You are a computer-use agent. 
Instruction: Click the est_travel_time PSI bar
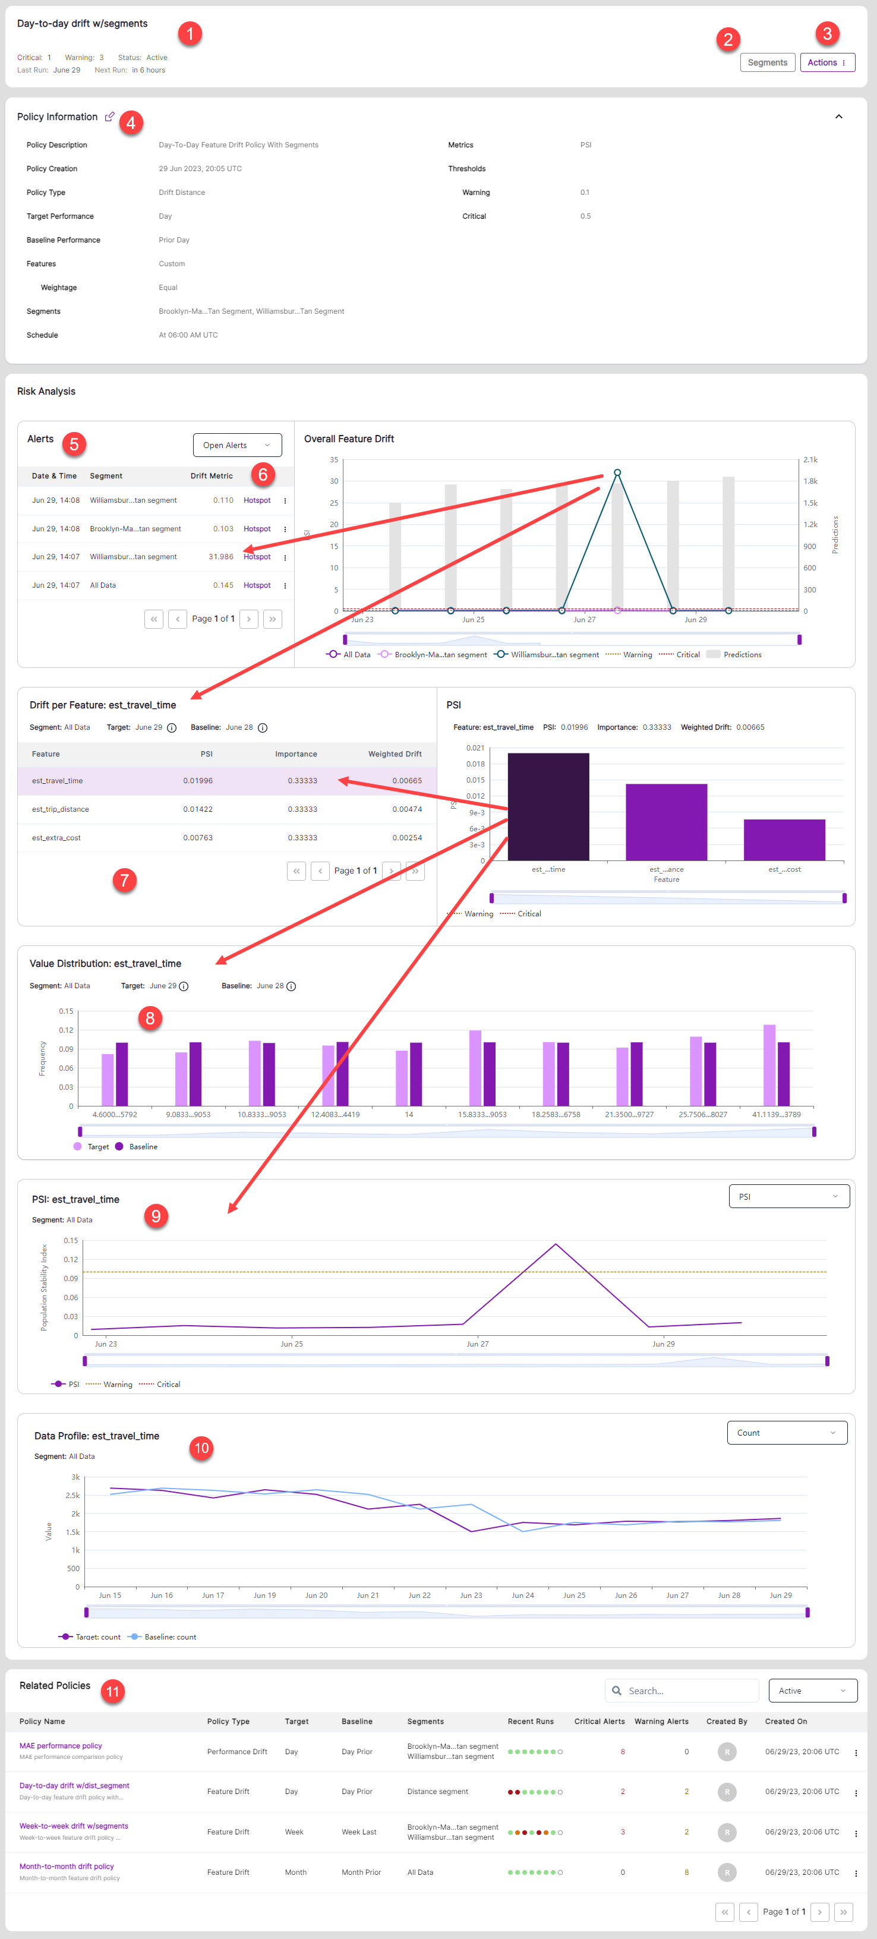(x=549, y=807)
